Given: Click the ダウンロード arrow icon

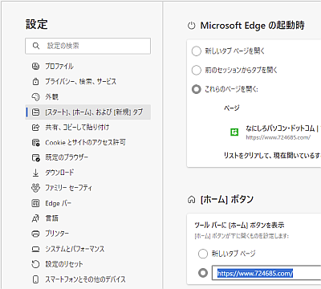Looking at the screenshot, I should 35,173.
